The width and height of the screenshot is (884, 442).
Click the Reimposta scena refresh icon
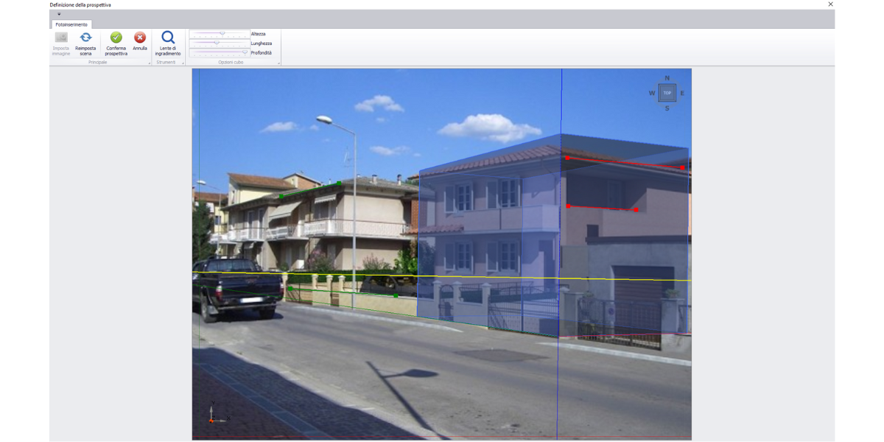pyautogui.click(x=85, y=38)
